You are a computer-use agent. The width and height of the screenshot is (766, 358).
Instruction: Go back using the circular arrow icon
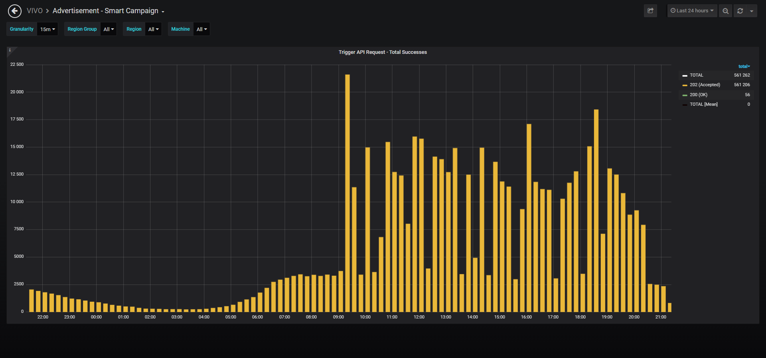pyautogui.click(x=15, y=11)
